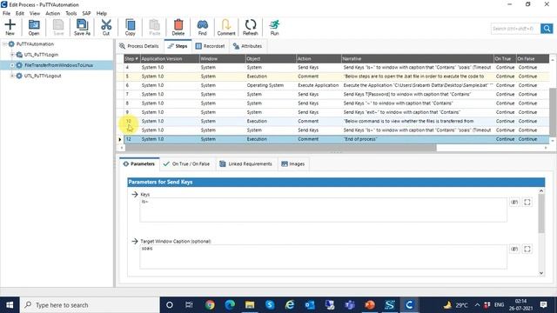
Task: Open the File menu
Action: tap(6, 13)
